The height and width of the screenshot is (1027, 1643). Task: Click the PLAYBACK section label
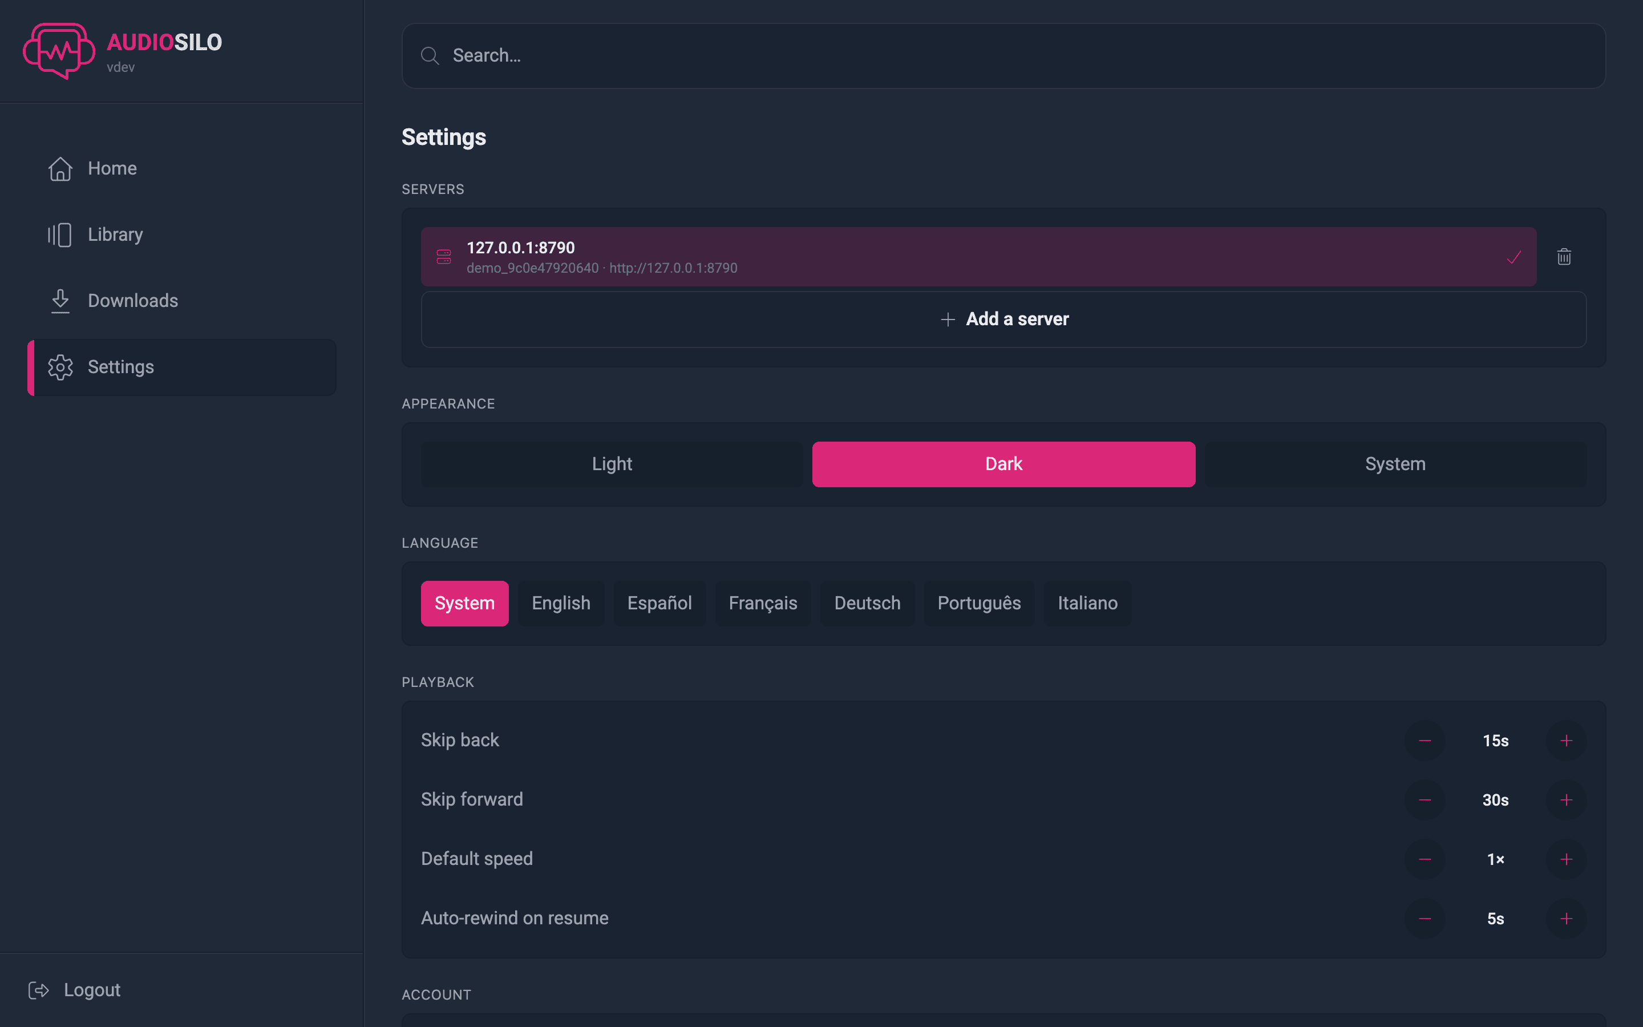[438, 682]
